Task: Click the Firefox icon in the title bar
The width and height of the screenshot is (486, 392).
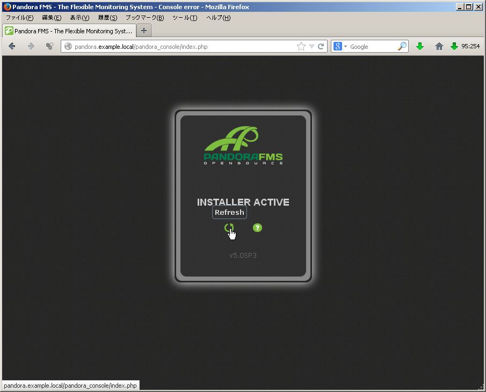Action: pyautogui.click(x=7, y=6)
